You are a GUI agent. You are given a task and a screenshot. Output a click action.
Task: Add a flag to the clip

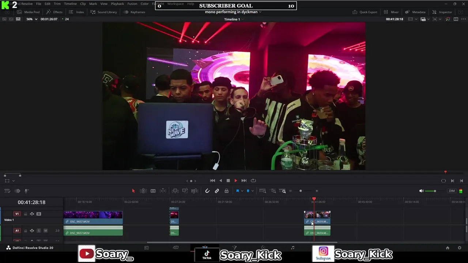pos(237,191)
